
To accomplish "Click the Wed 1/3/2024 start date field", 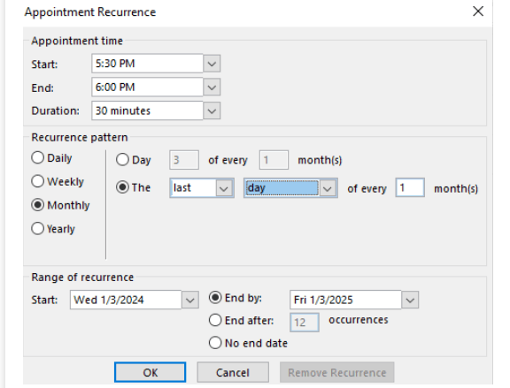I will (126, 300).
